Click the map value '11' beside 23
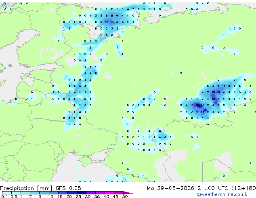 [202, 105]
